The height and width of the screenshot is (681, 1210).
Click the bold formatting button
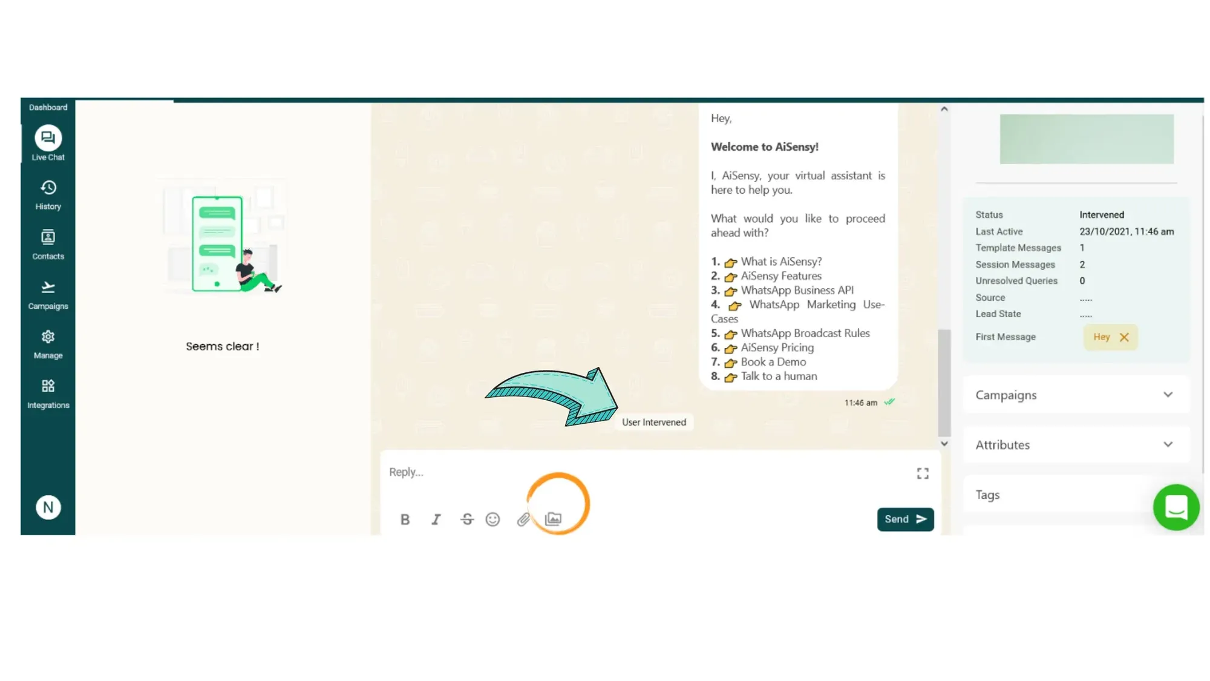tap(405, 519)
